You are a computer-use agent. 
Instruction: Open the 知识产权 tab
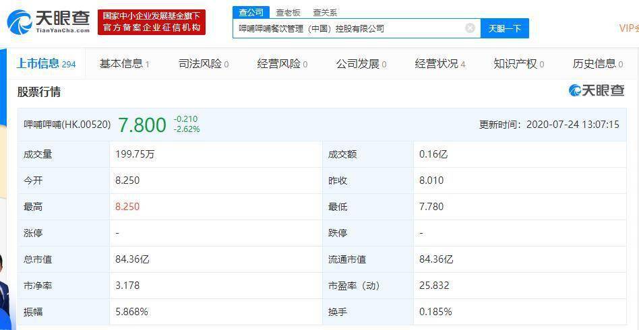click(x=519, y=63)
